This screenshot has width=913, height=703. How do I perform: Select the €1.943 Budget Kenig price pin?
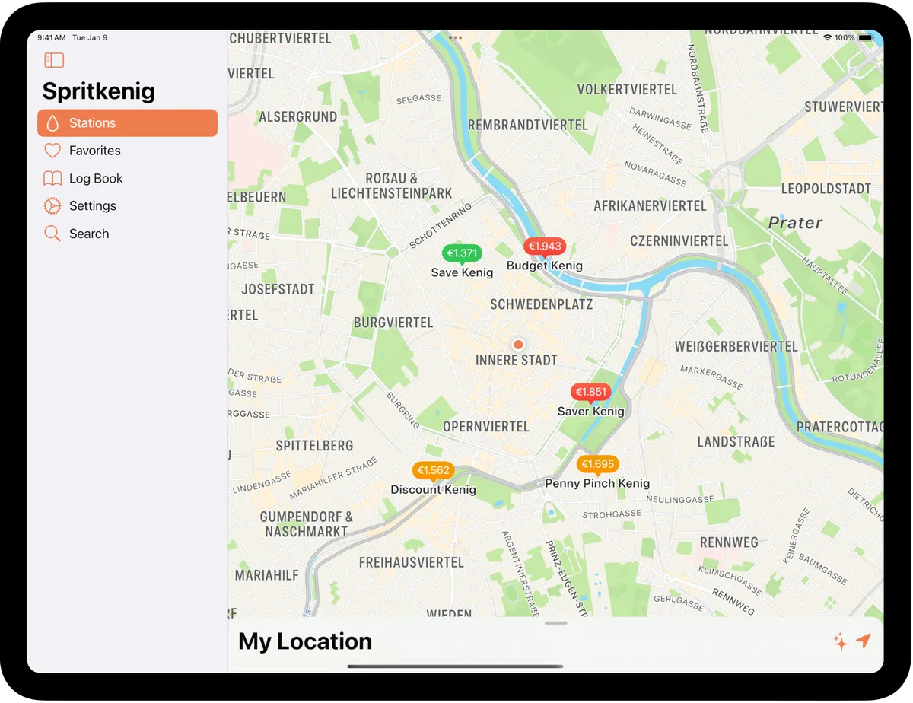[x=545, y=247]
